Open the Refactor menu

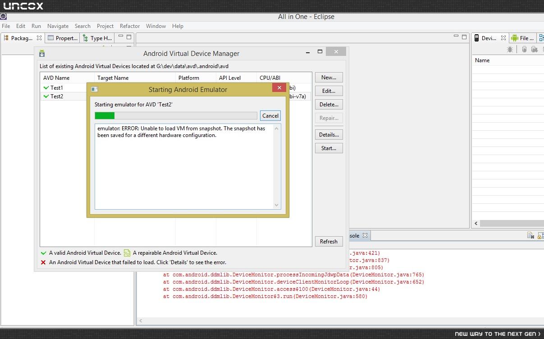(130, 26)
